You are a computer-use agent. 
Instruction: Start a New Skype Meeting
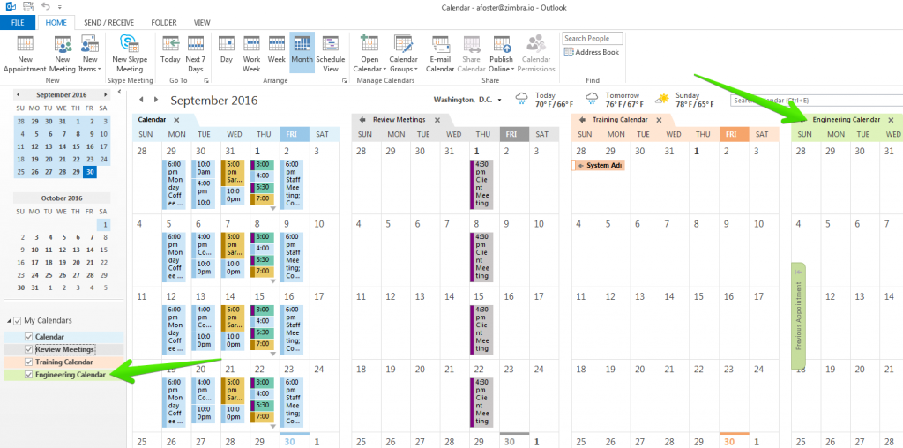(x=130, y=54)
